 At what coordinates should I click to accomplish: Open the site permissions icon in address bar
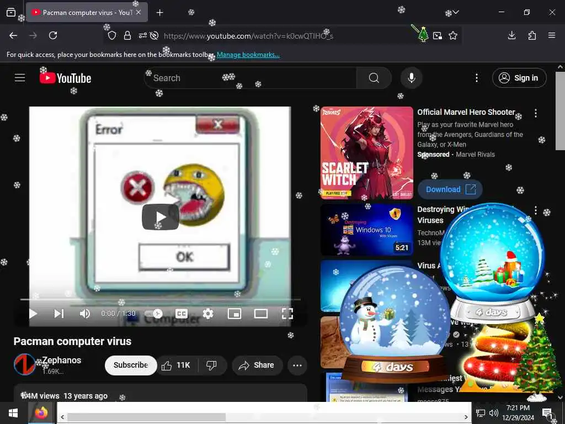coord(143,35)
